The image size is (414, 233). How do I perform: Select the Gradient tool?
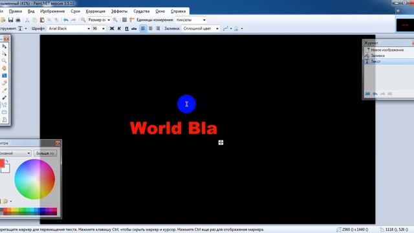(x=5, y=76)
